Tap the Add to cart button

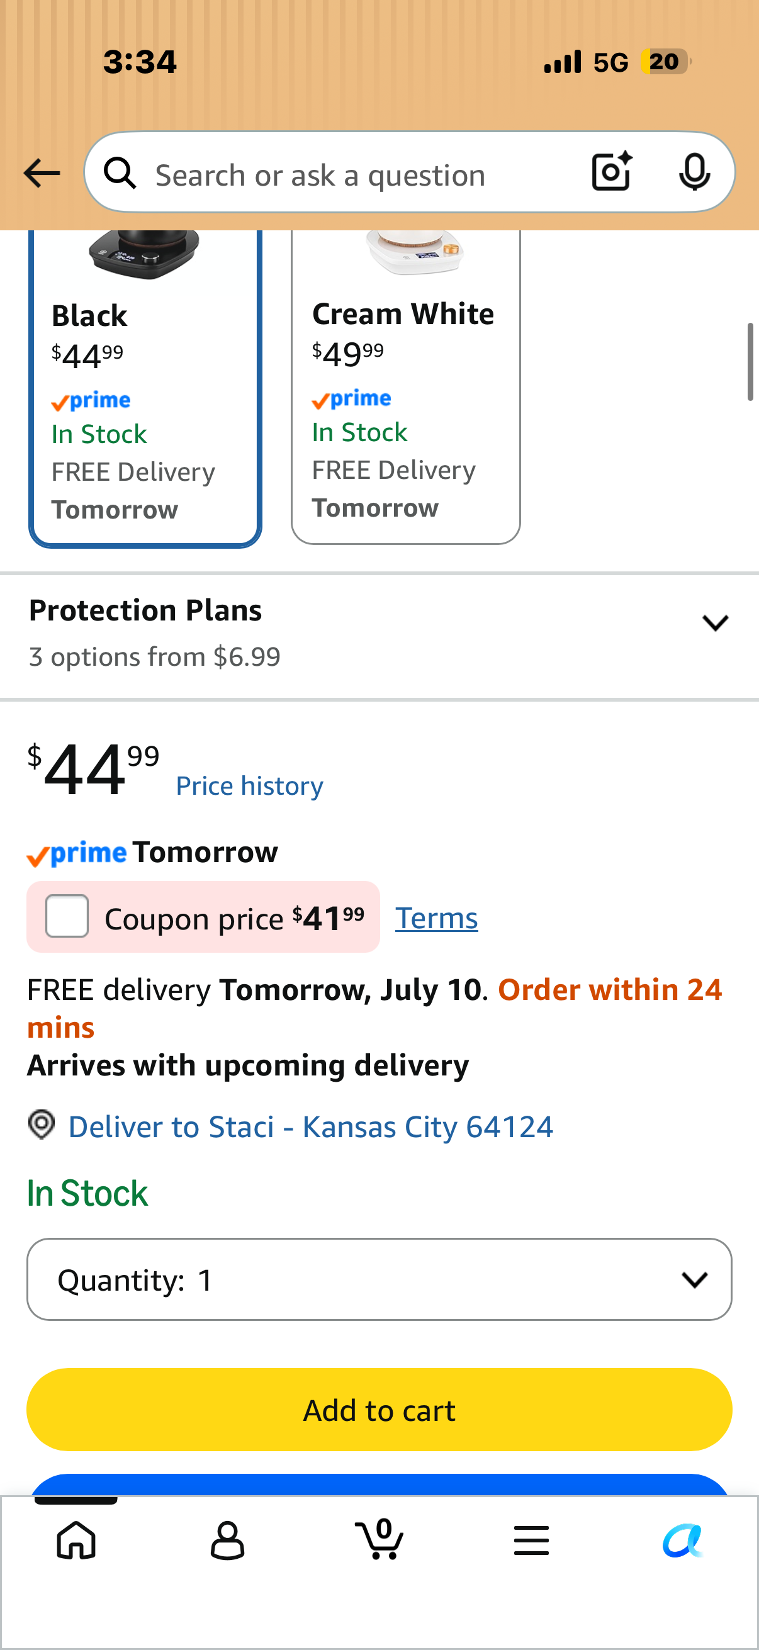(379, 1409)
